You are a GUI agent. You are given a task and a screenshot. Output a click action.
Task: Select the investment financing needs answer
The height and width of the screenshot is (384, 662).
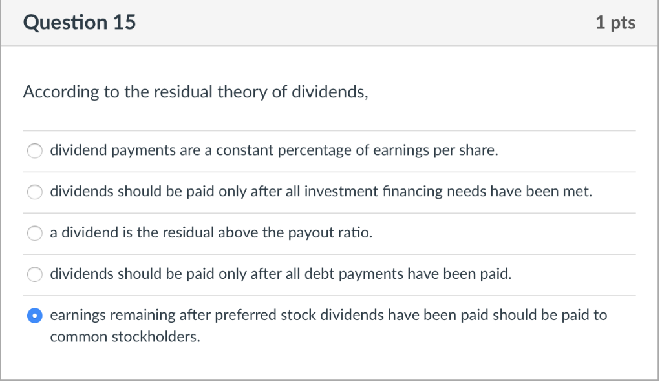coord(35,192)
